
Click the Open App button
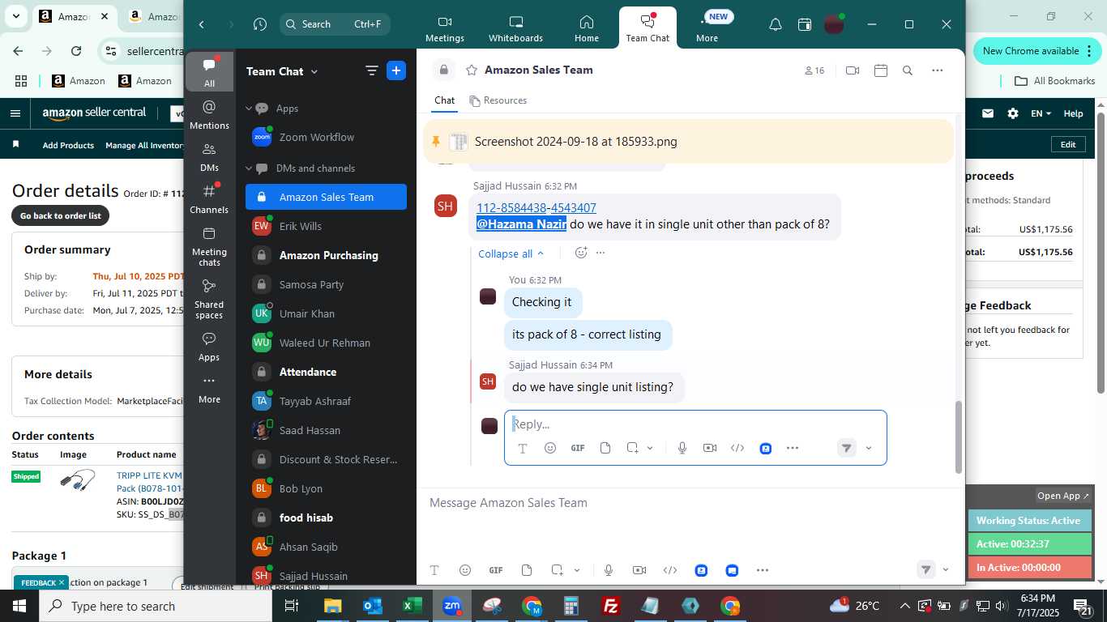pyautogui.click(x=1064, y=496)
